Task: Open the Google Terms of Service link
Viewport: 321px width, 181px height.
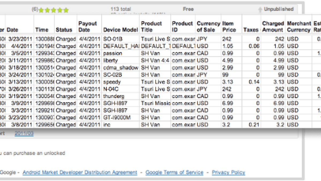Action: 174,172
